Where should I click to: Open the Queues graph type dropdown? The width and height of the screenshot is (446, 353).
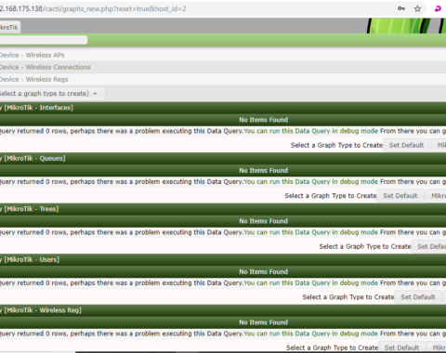pos(437,196)
